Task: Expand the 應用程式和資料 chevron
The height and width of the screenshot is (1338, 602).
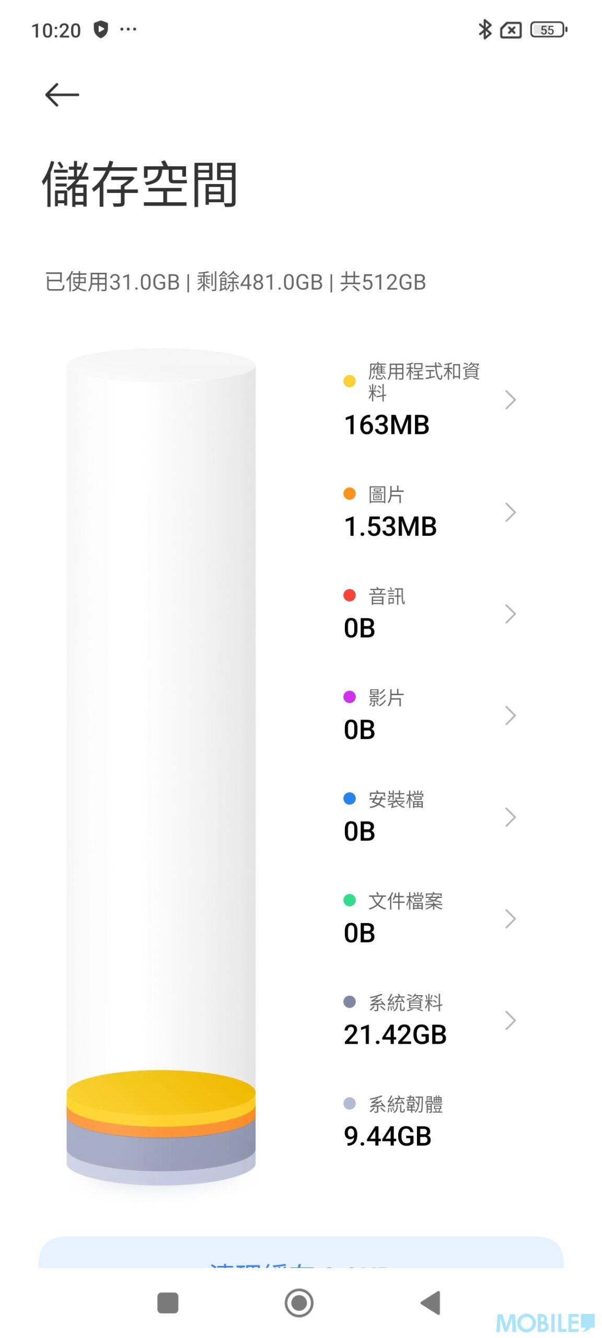Action: [x=510, y=400]
